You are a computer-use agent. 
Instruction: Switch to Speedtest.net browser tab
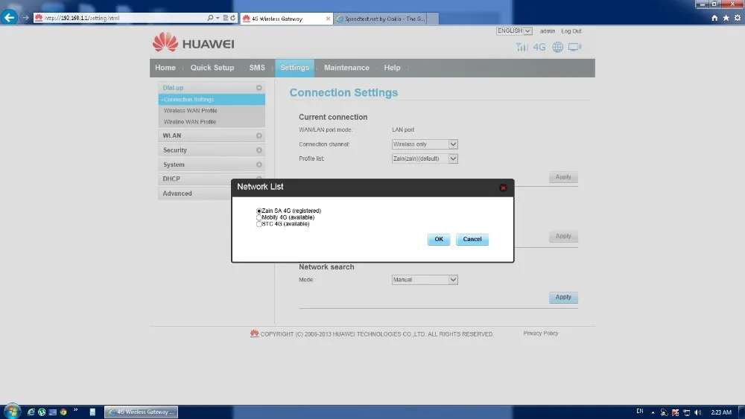(x=381, y=19)
